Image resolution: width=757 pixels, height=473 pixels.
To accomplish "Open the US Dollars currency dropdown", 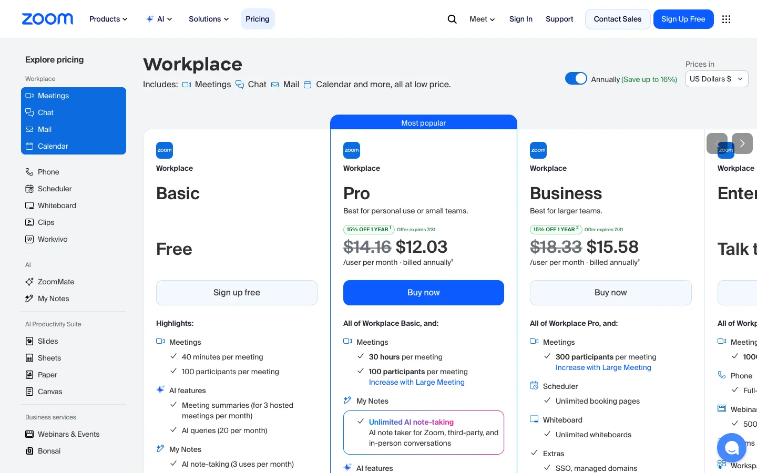I will [717, 79].
